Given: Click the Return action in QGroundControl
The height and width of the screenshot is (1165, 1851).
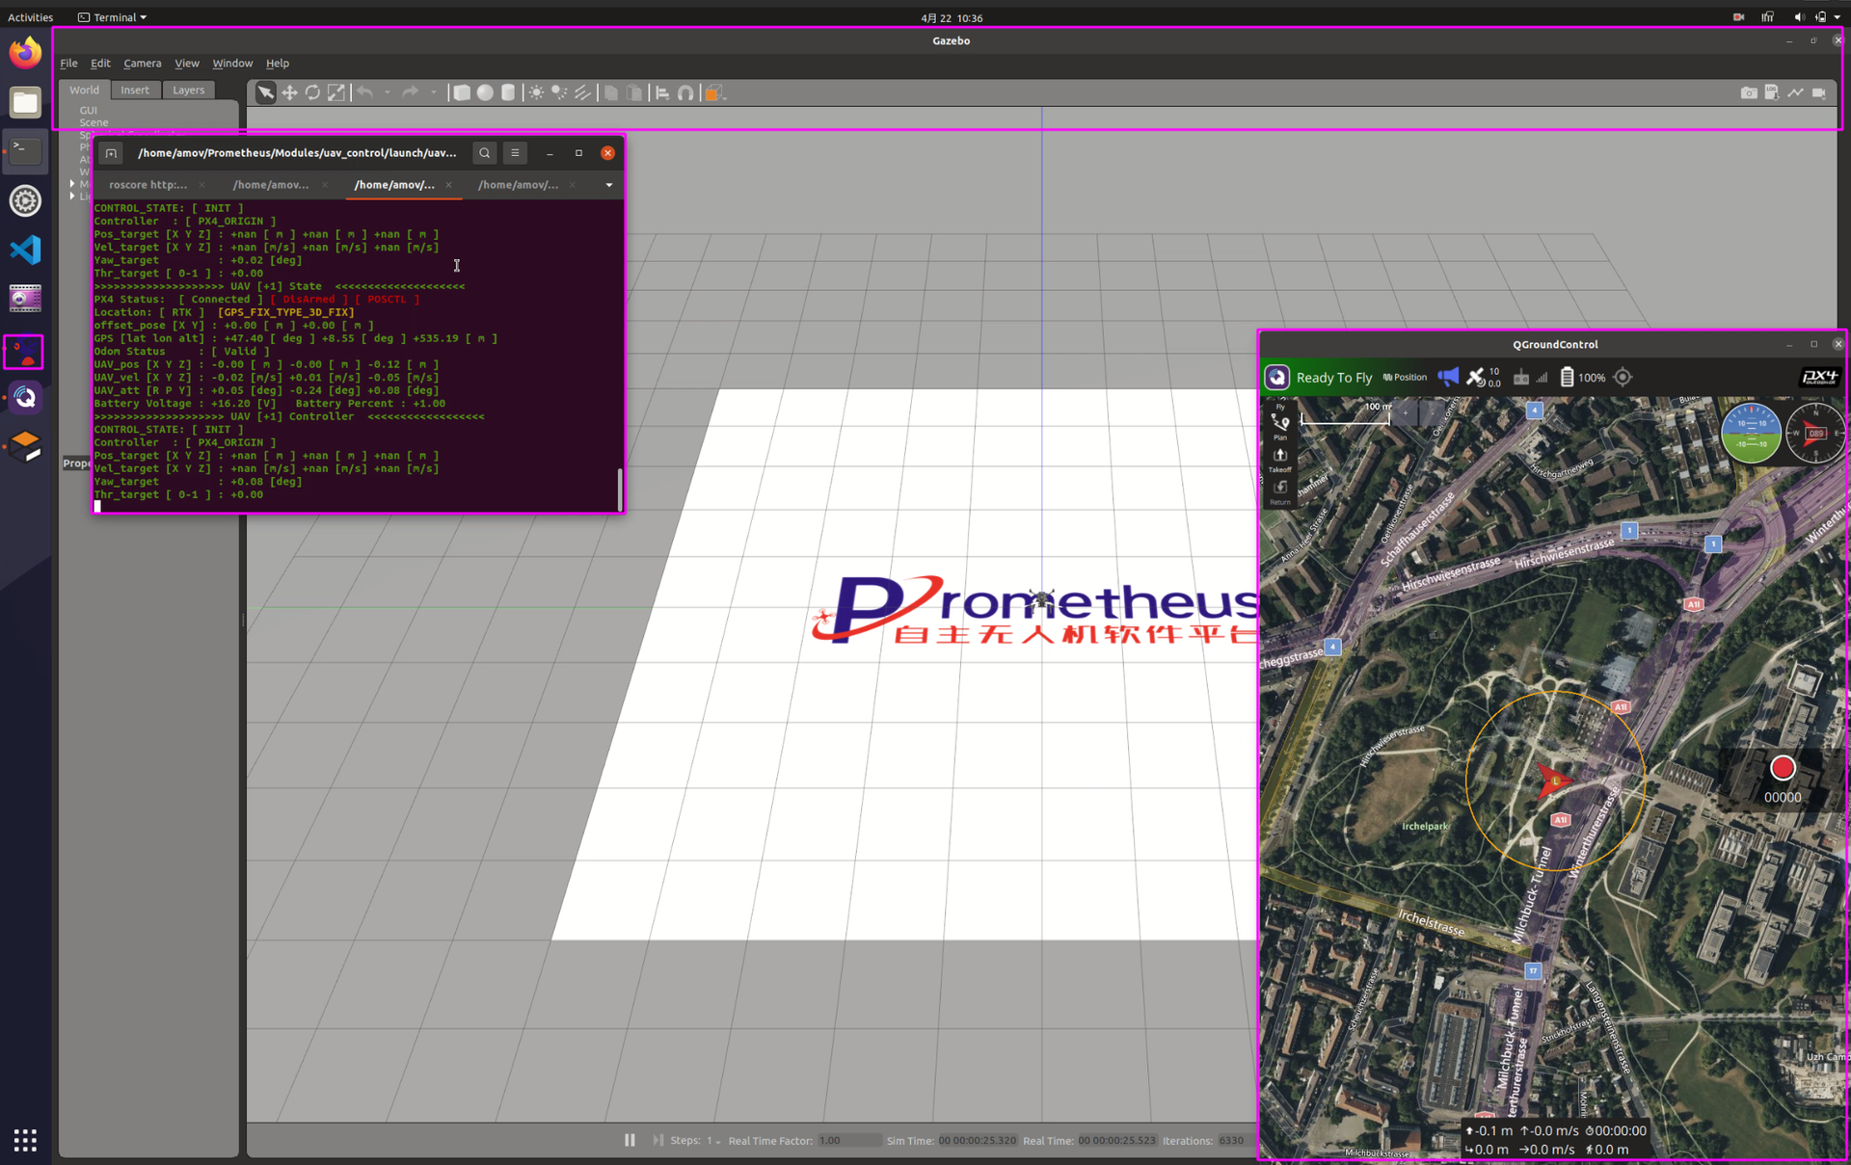Looking at the screenshot, I should click(1280, 491).
